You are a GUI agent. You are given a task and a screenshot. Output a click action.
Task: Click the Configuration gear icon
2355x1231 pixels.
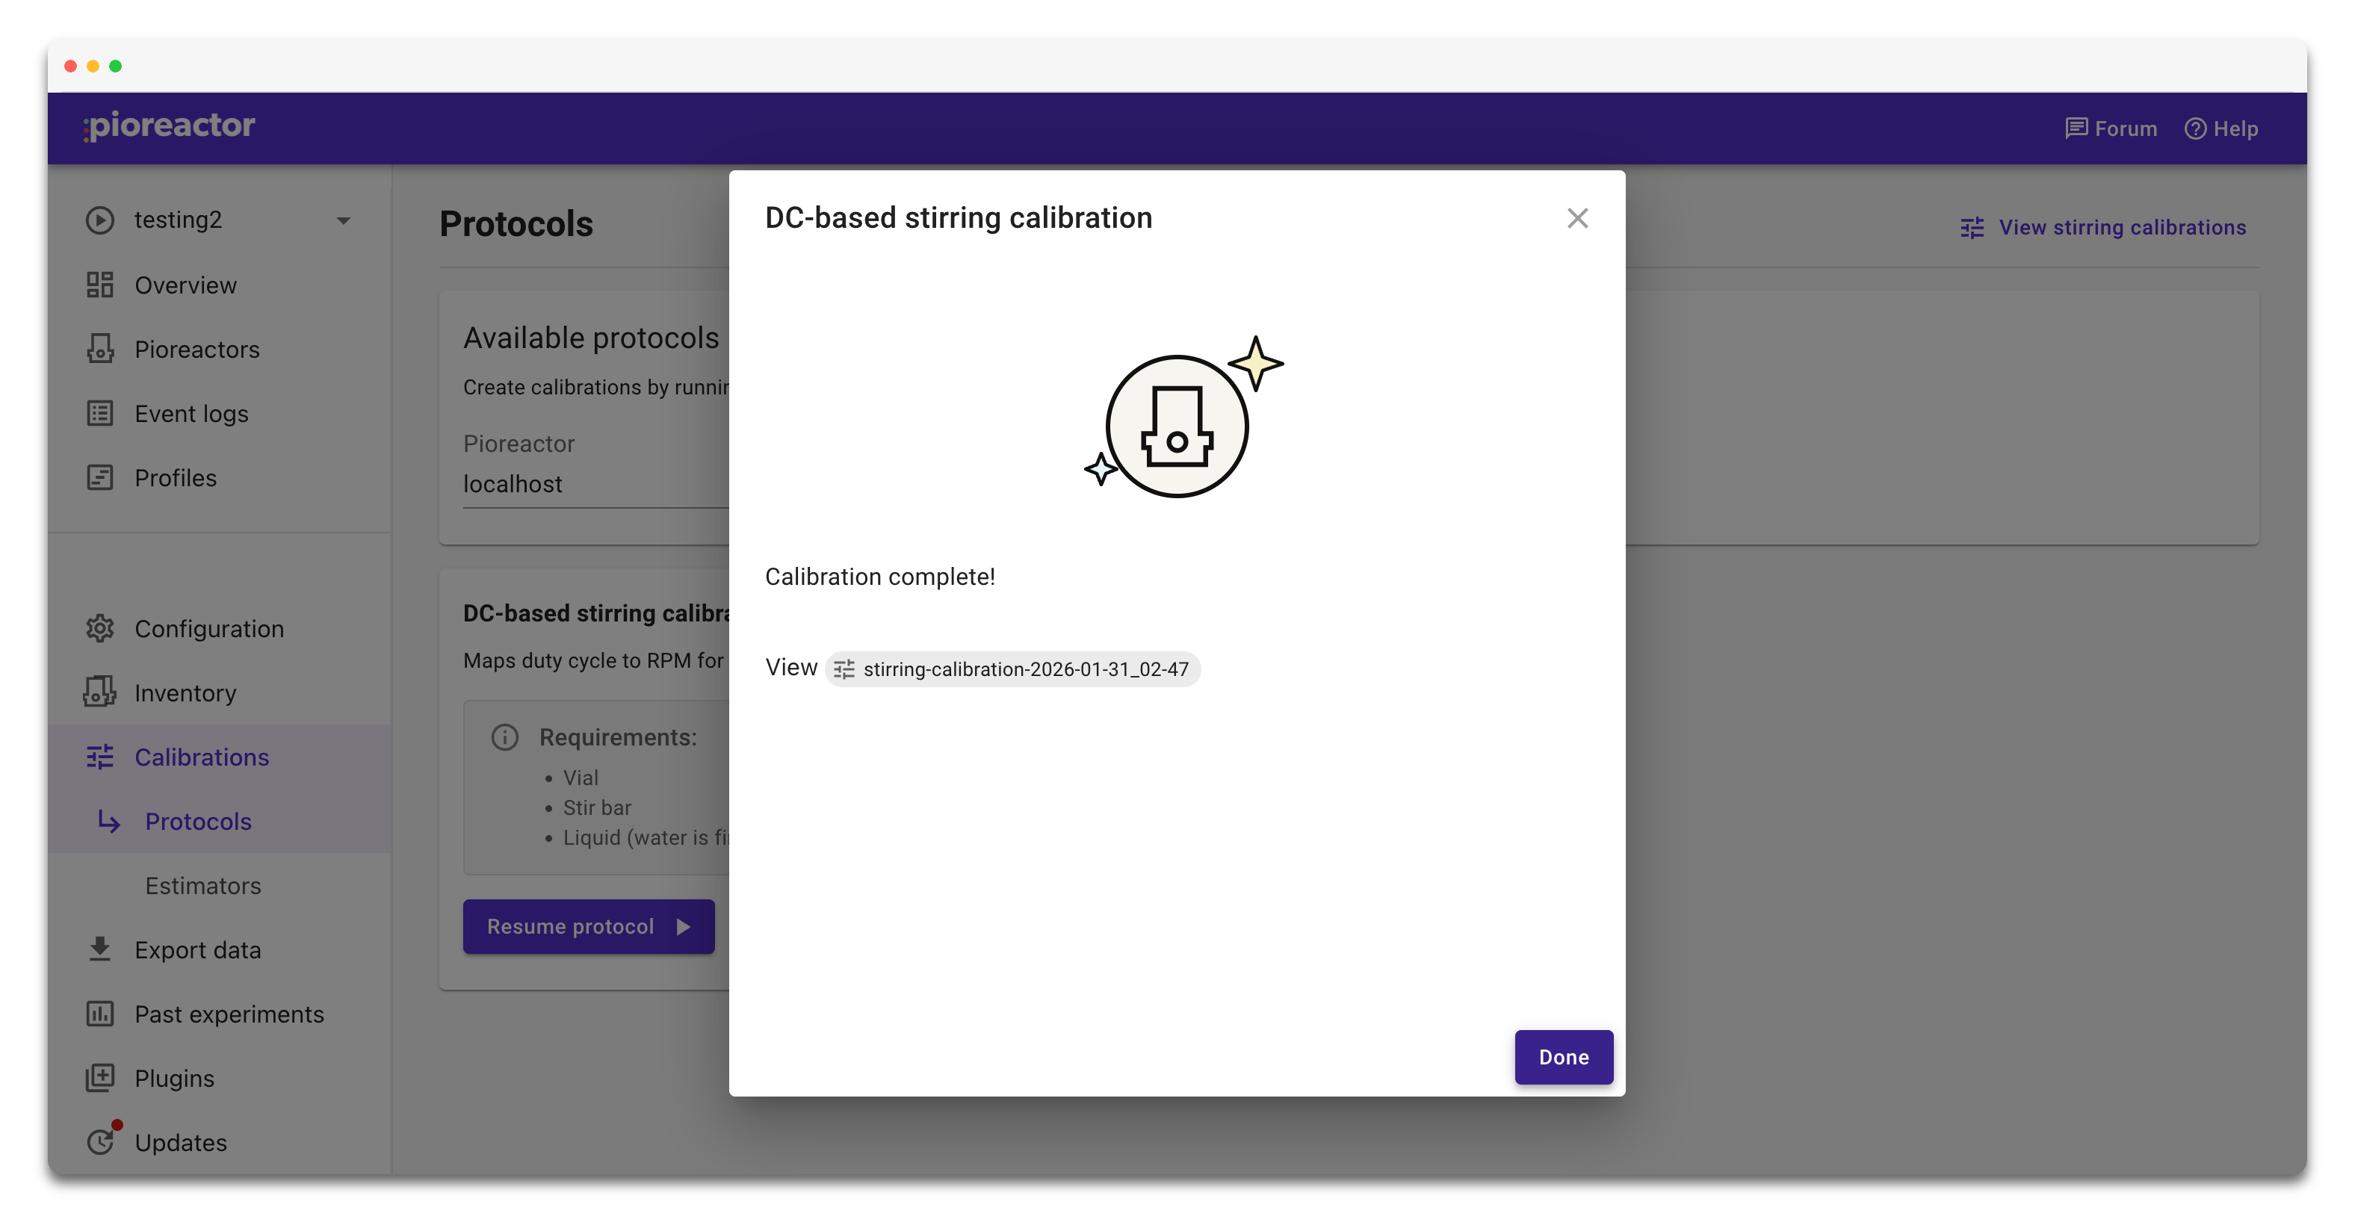(x=99, y=629)
